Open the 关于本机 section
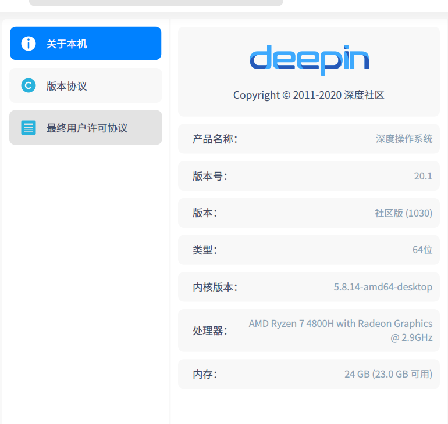The height and width of the screenshot is (424, 448). pos(86,44)
